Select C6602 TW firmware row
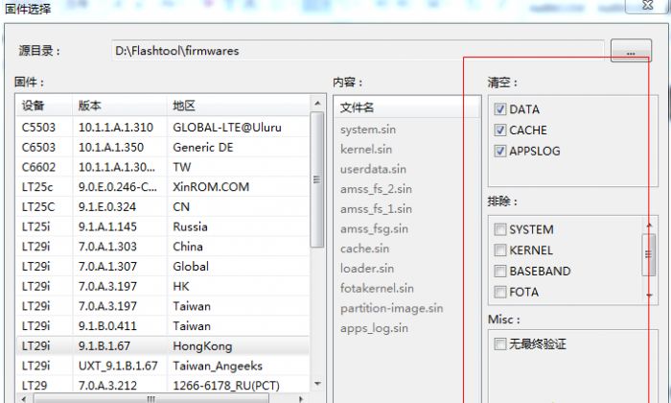Viewport: 671px width, 403px height. (162, 167)
